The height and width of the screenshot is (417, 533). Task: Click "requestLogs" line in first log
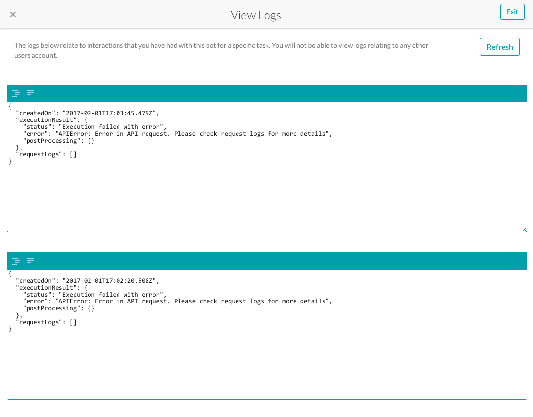tap(46, 154)
